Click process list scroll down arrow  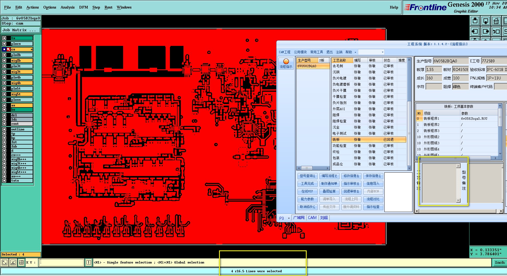click(409, 168)
